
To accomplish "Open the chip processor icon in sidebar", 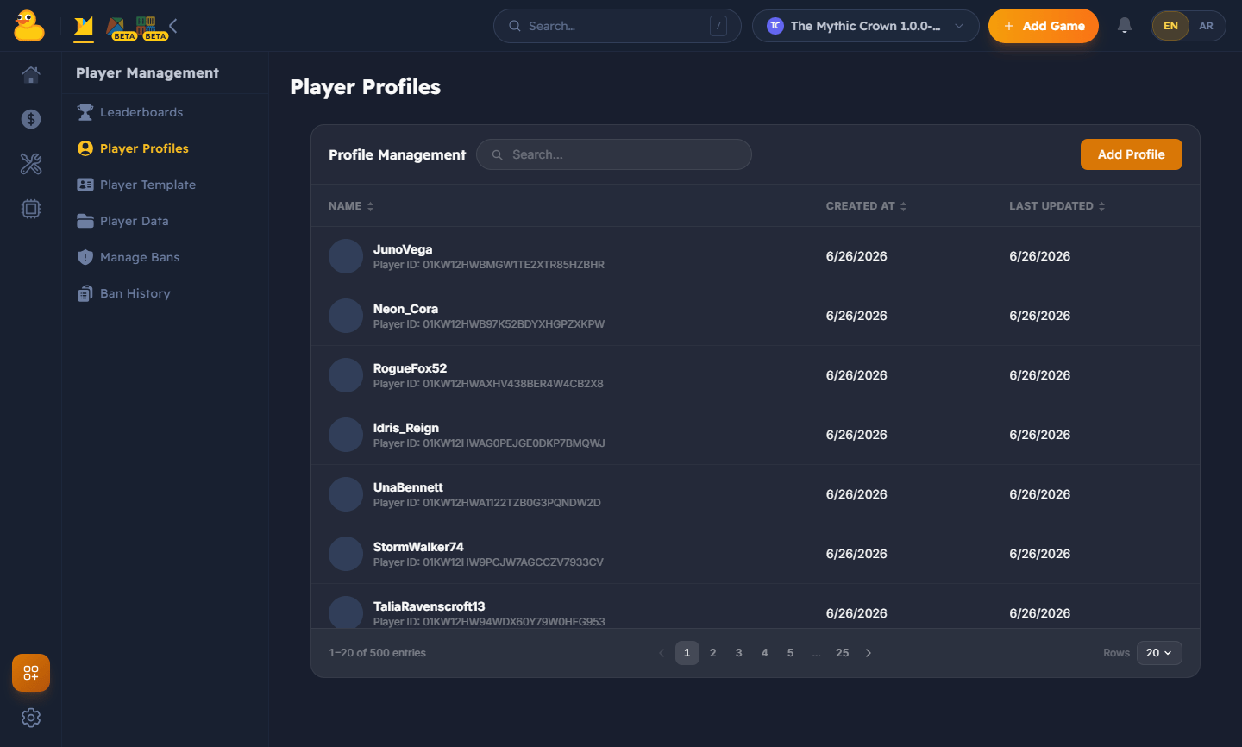I will 31,209.
